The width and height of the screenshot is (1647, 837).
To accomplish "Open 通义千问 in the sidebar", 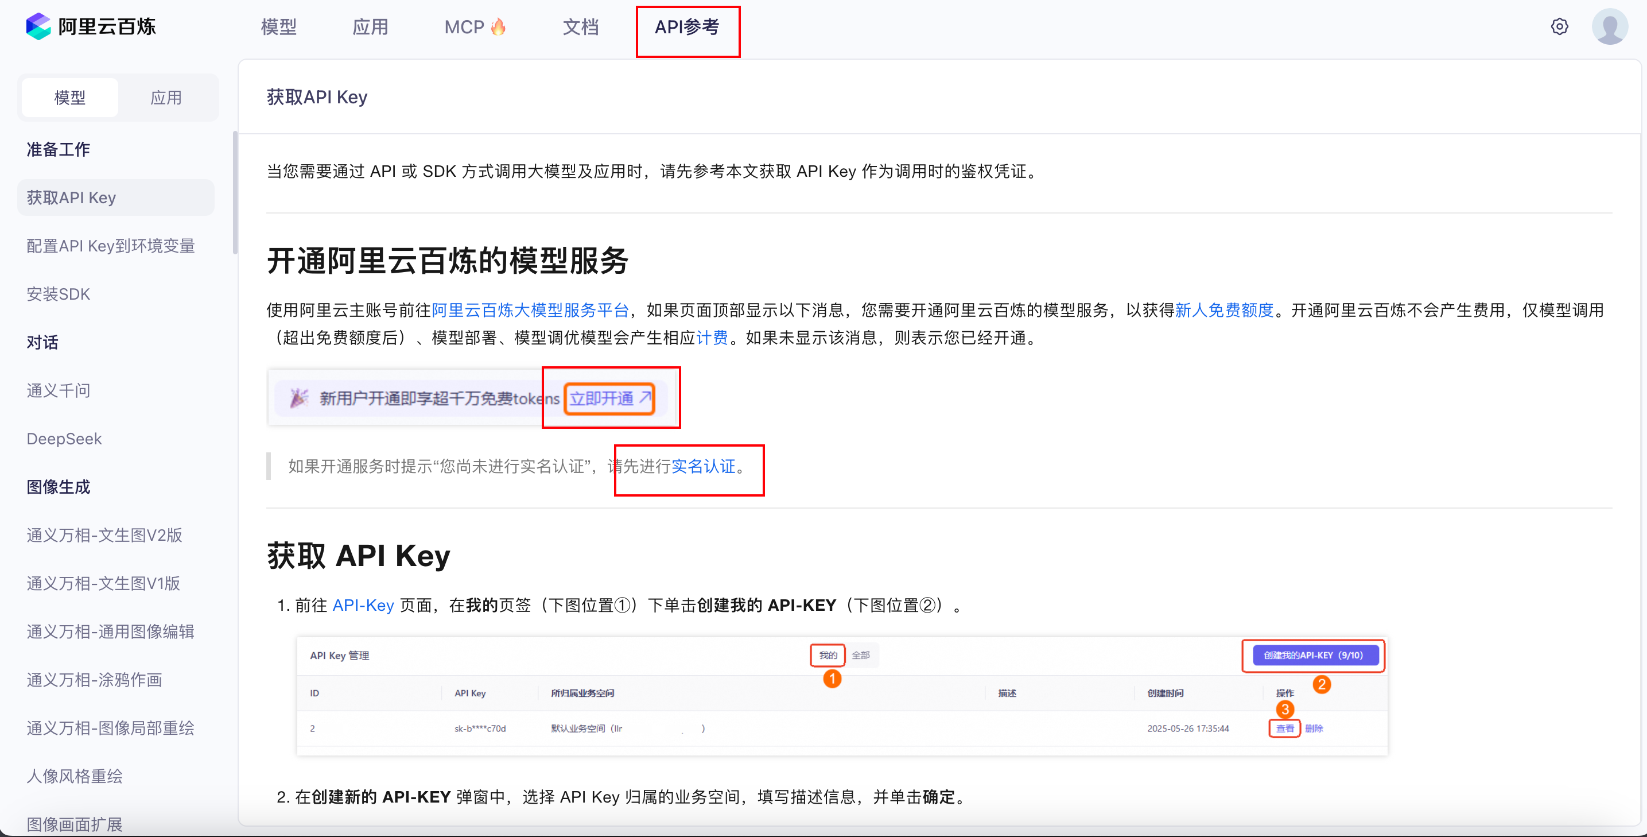I will [58, 390].
